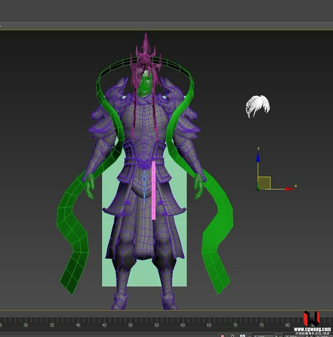333x337 pixels.
Task: Click the red X-axis arrow of the move gizmo
Action: (290, 189)
